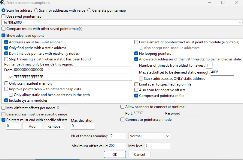243x160 pixels.
Task: Choose the Generate pointermap radio button
Action: click(x=89, y=10)
